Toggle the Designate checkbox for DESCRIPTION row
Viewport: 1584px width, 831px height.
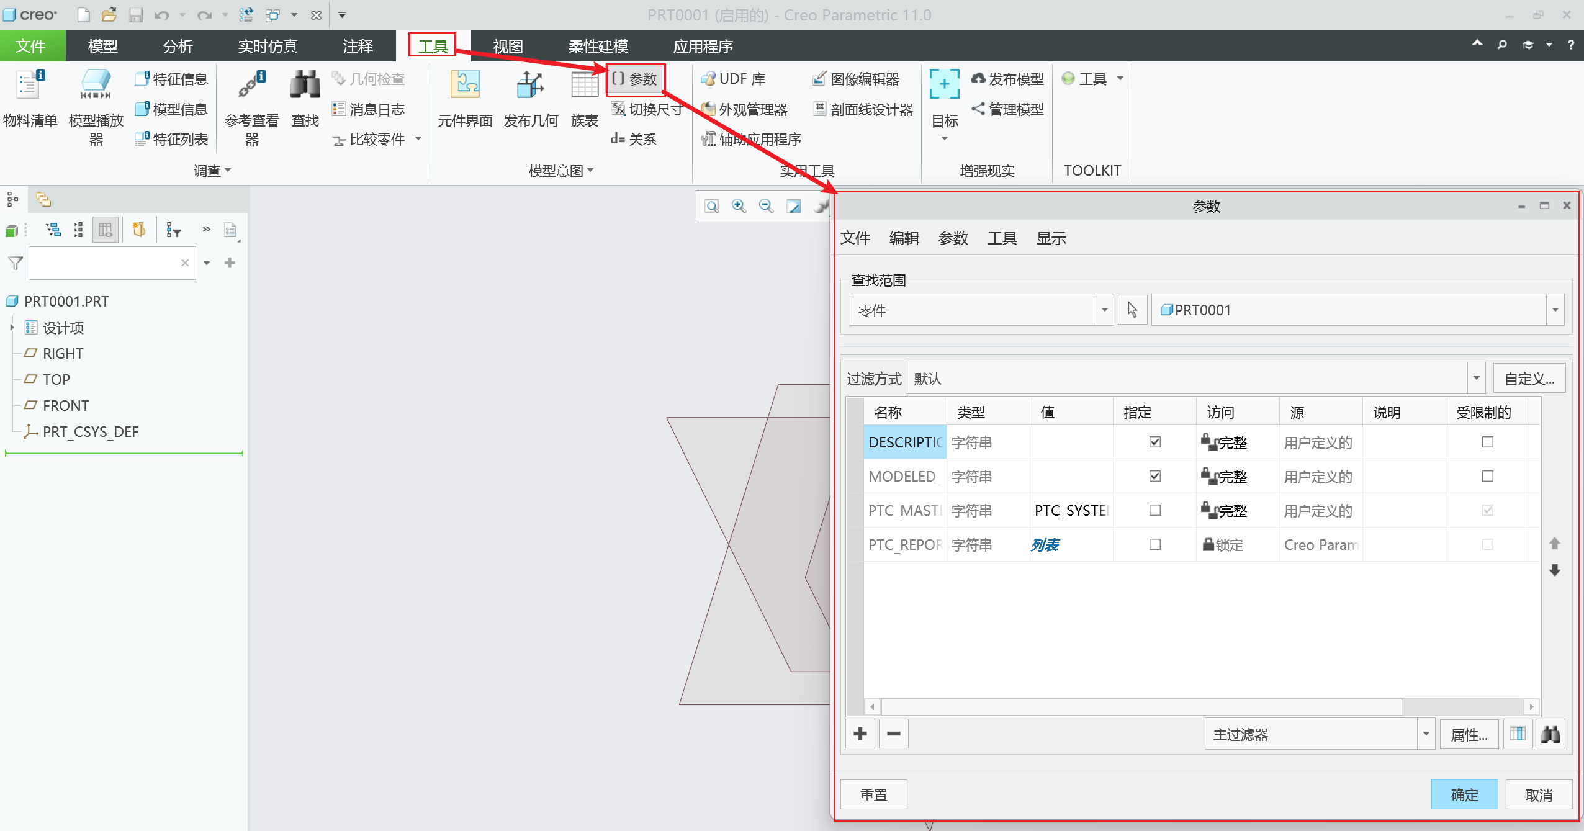point(1155,442)
